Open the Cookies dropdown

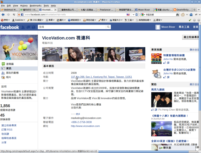(x=18, y=20)
